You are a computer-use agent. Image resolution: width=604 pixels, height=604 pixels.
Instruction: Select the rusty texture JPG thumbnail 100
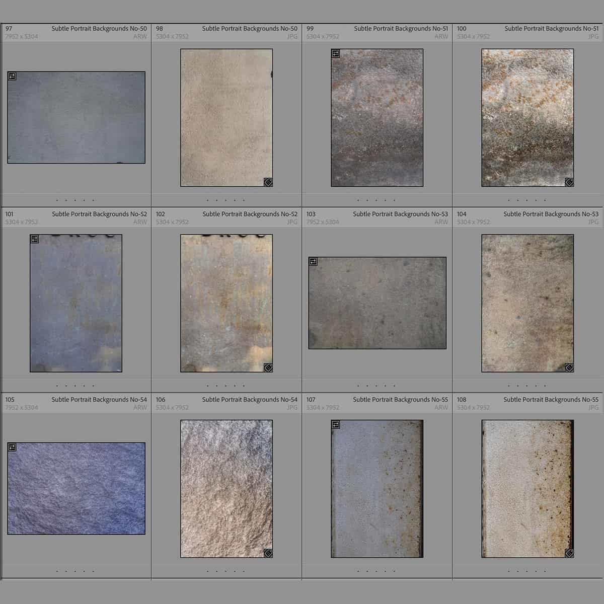pyautogui.click(x=527, y=118)
